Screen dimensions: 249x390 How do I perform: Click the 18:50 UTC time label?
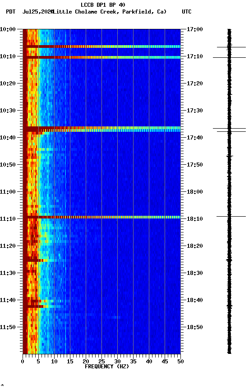point(195,327)
